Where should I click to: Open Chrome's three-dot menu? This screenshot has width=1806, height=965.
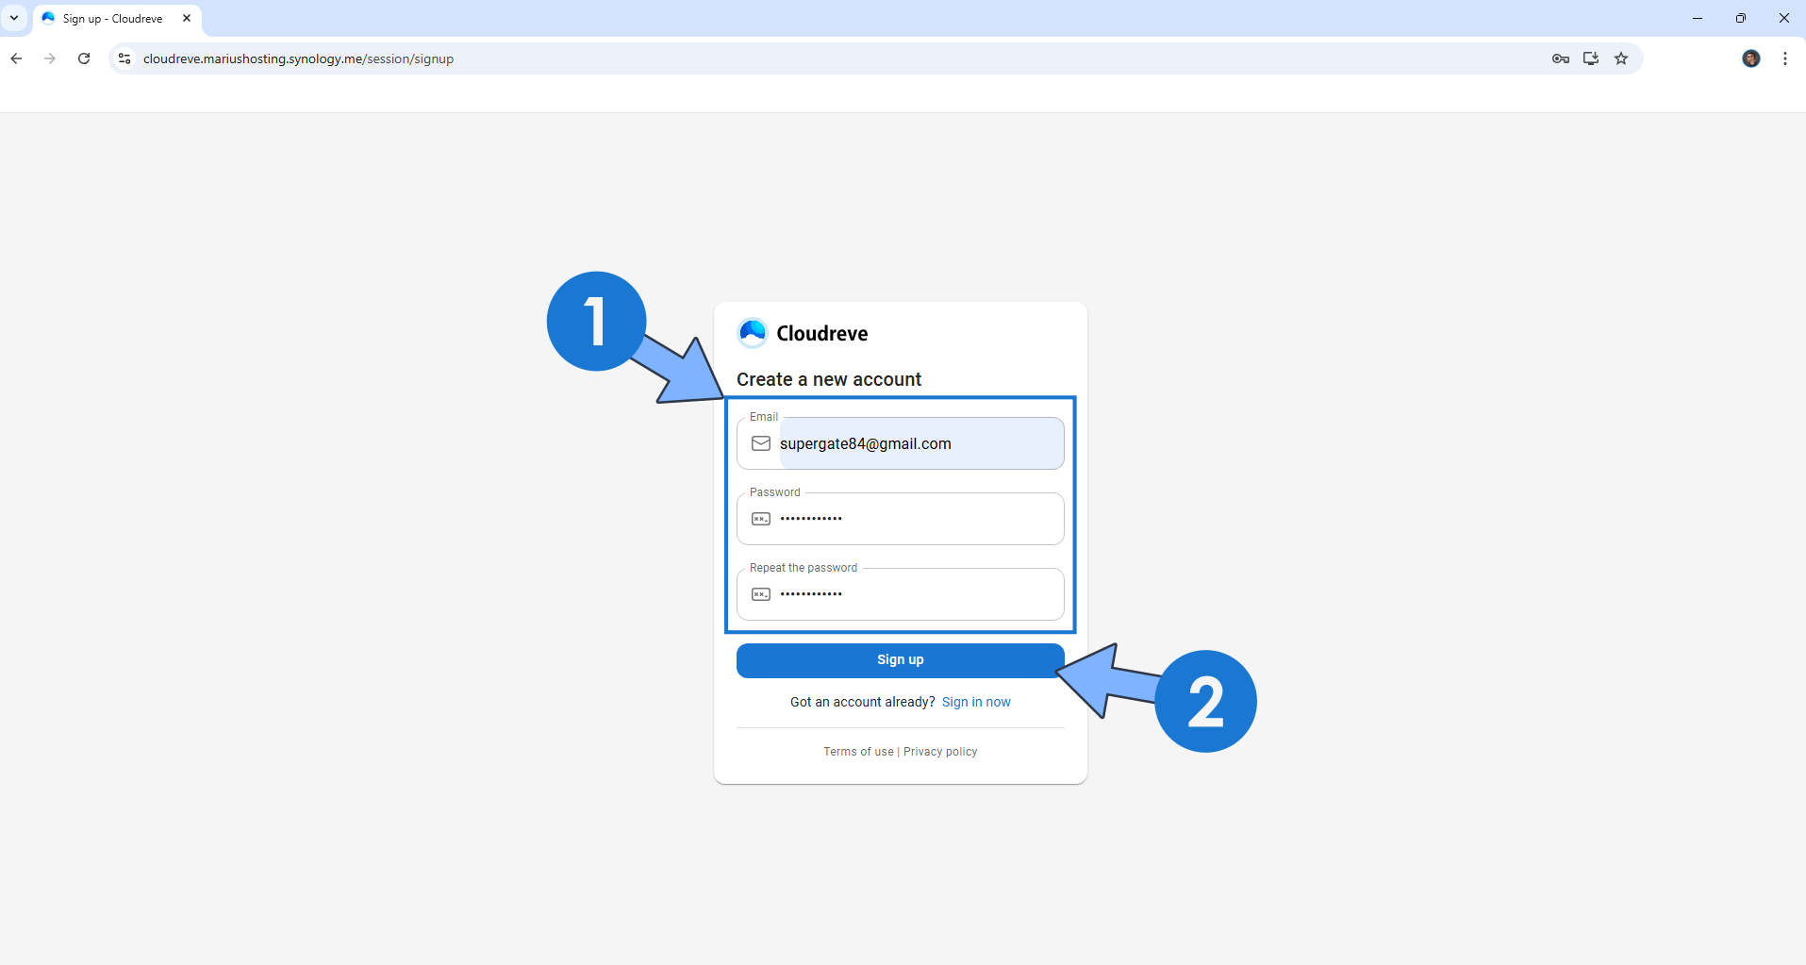1785,58
